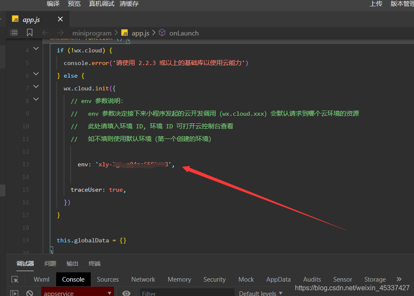The height and width of the screenshot is (296, 414).
Task: Click the 上传 upload button
Action: pyautogui.click(x=376, y=4)
